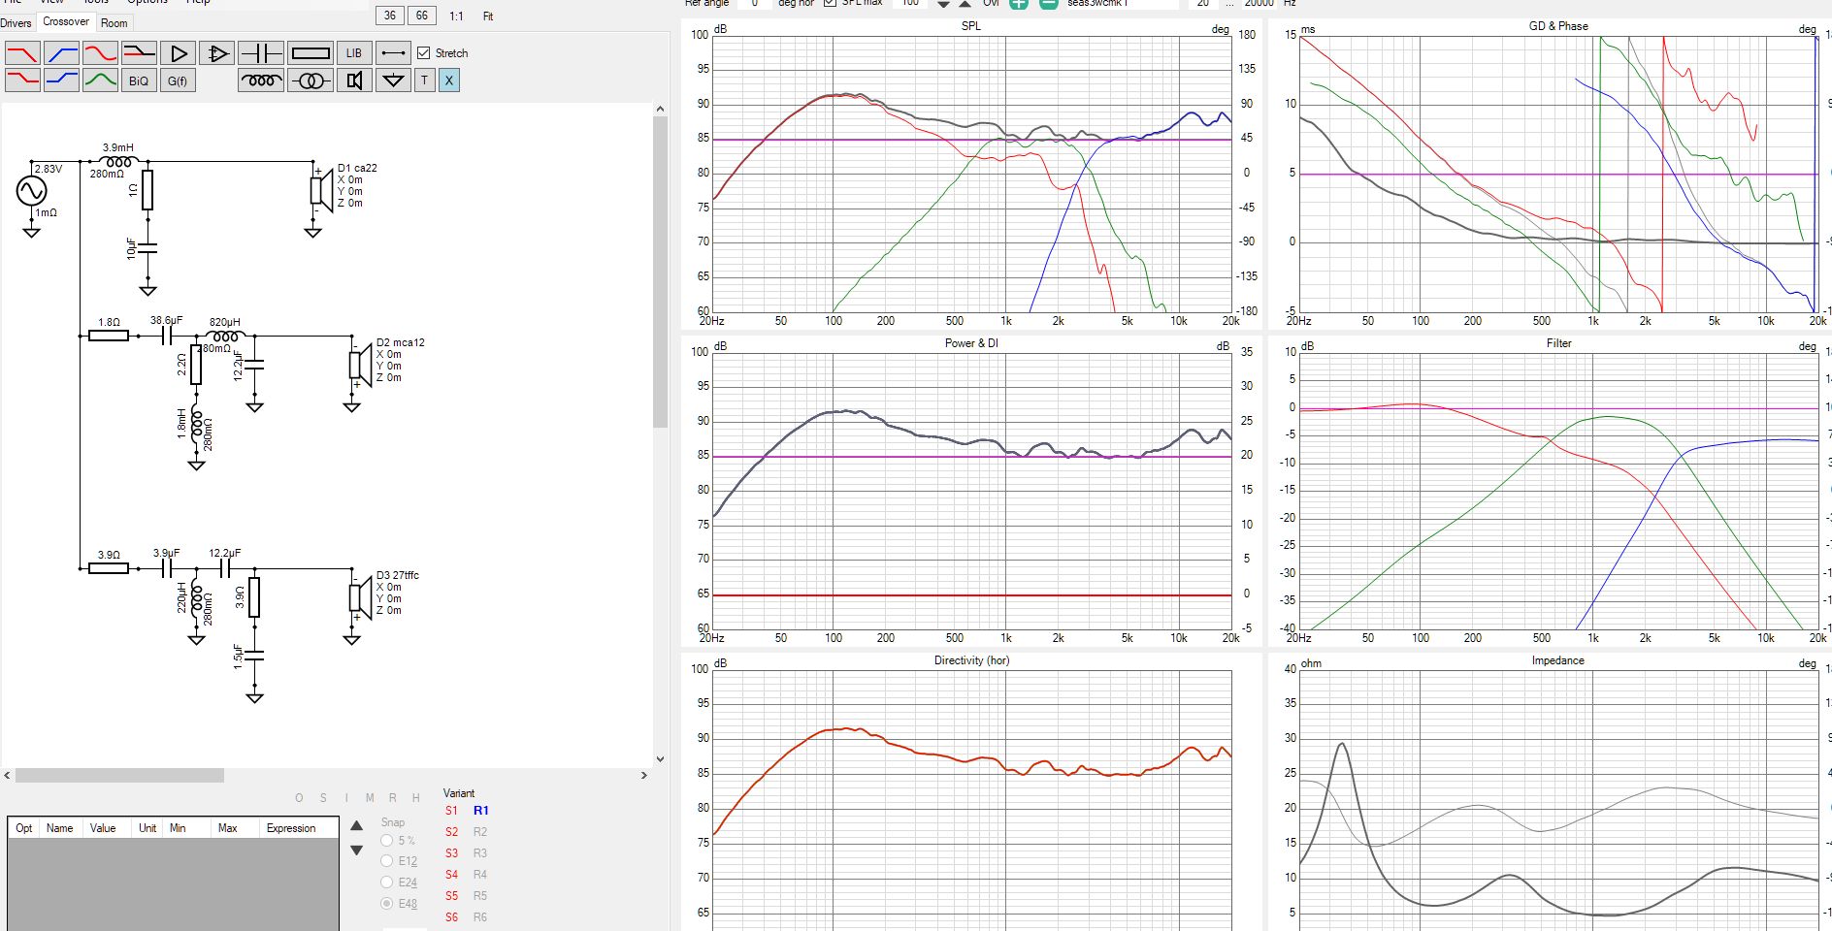Click the schematic vertical scrollbar thumb
Image resolution: width=1832 pixels, height=931 pixels.
click(660, 272)
